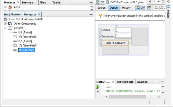The height and width of the screenshot is (107, 173).
Task: Click the Form CelToFarConverterGUI icon
Action: point(5,19)
